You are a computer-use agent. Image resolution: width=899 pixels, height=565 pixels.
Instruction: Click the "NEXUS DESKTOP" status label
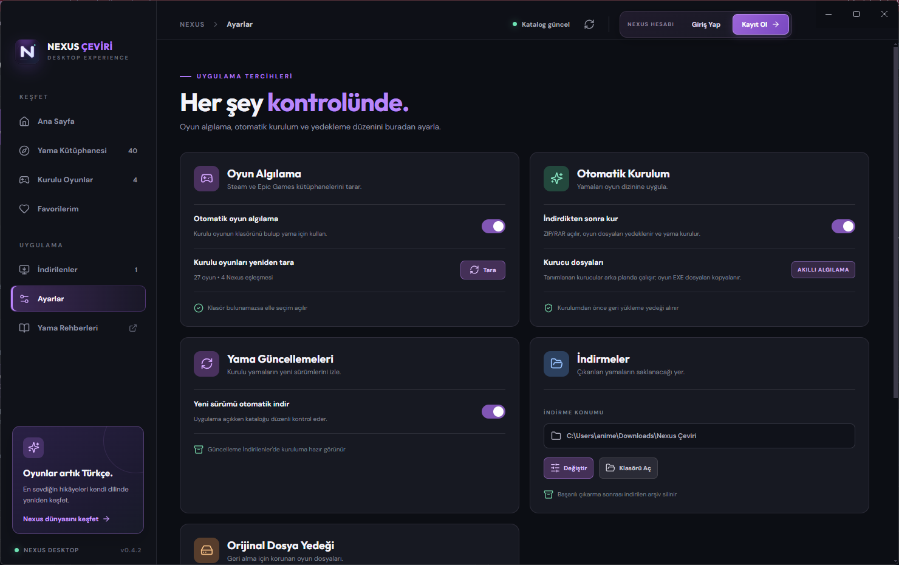(51, 550)
